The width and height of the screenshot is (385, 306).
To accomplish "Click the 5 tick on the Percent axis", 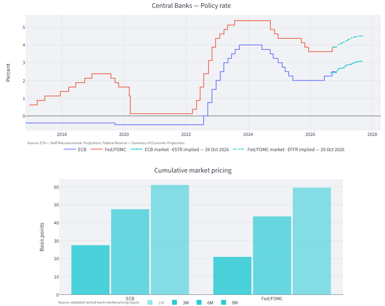I will [24, 27].
